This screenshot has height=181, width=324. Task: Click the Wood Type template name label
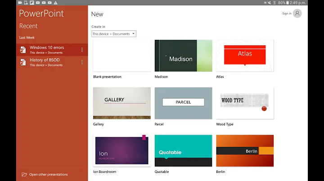(x=225, y=124)
